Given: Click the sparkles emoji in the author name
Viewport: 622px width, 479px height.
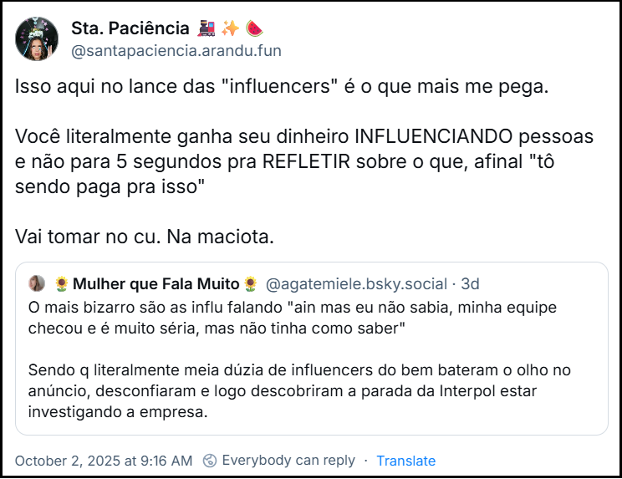Looking at the screenshot, I should point(230,29).
